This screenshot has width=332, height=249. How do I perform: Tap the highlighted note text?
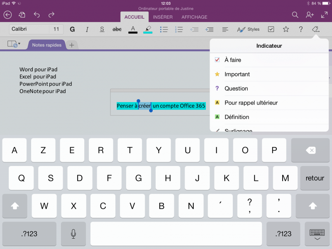(161, 106)
